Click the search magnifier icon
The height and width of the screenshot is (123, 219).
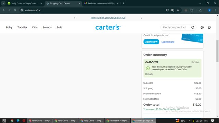click(x=193, y=27)
